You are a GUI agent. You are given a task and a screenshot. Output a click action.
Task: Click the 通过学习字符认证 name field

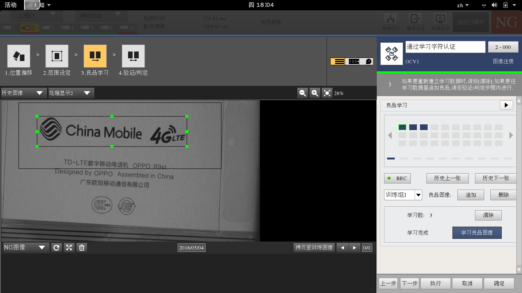point(445,47)
